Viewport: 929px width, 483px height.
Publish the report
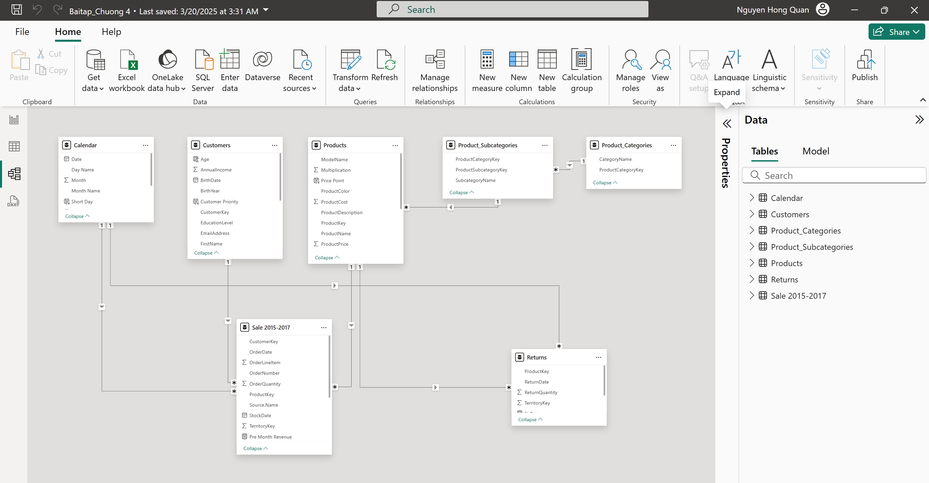click(864, 65)
